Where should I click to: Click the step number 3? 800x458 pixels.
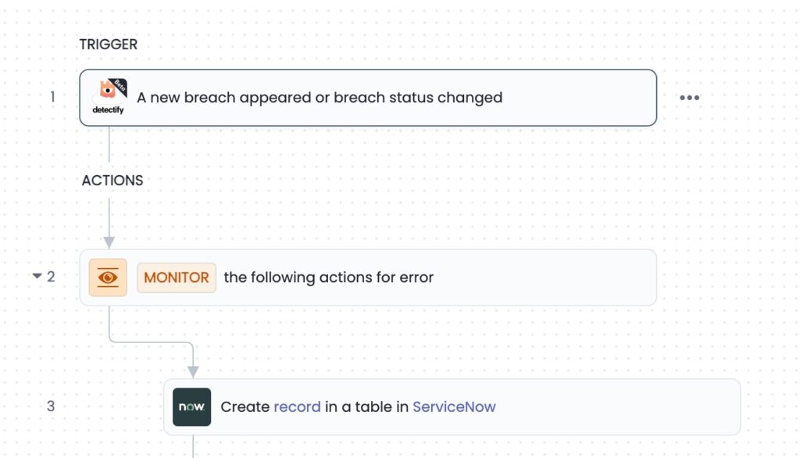tap(51, 406)
